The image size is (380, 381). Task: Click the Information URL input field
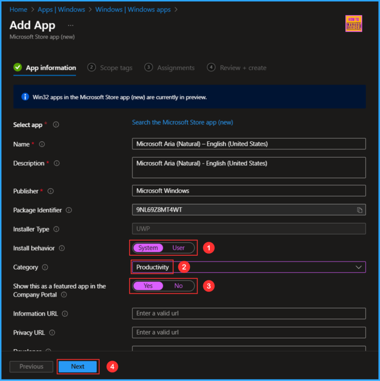point(249,313)
